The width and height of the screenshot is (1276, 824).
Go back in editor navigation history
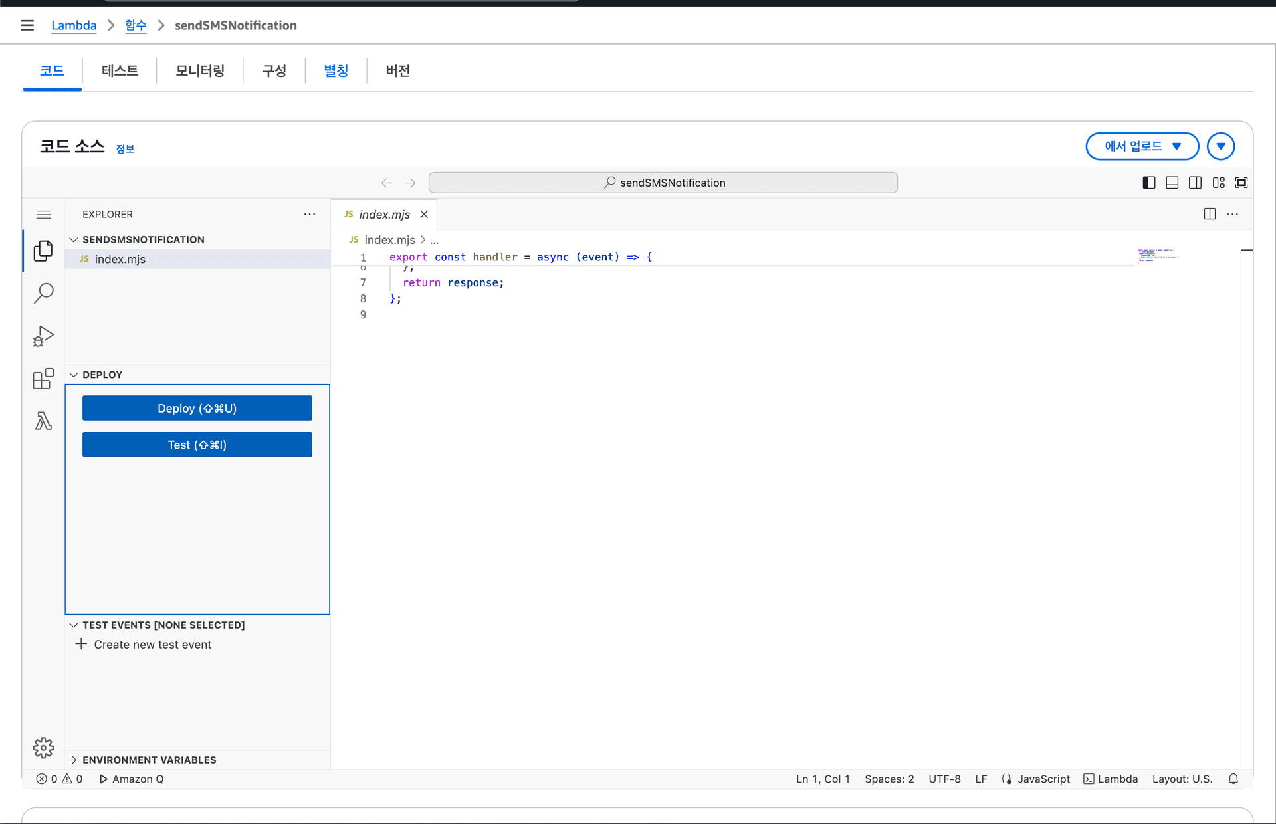387,183
